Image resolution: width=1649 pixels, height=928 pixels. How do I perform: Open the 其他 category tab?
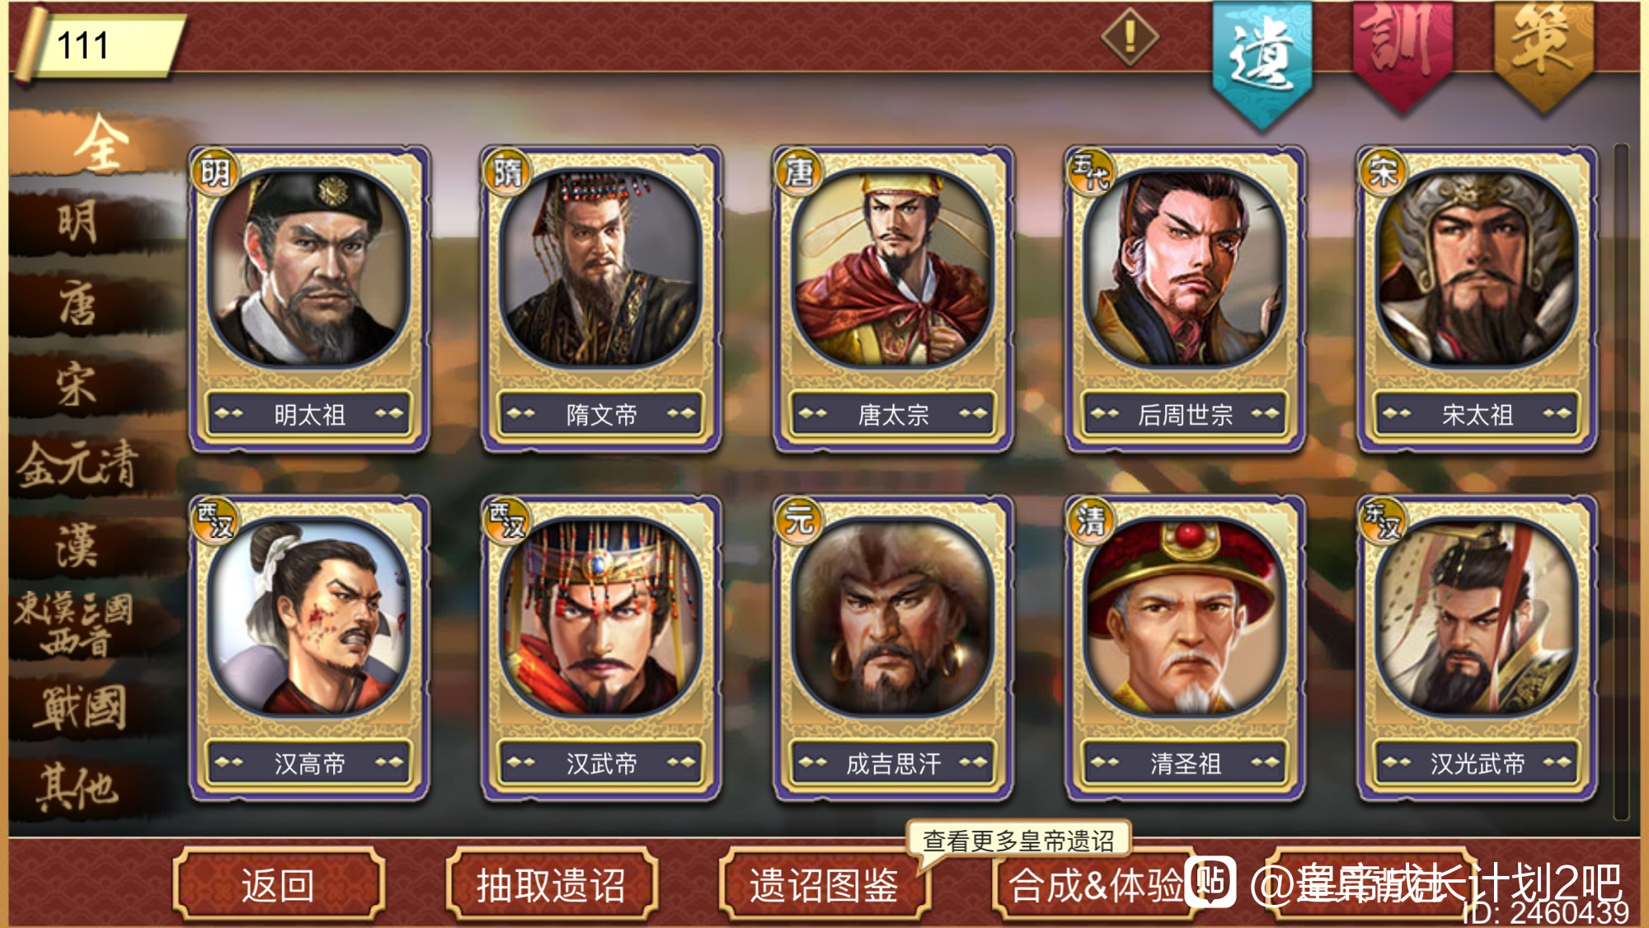pyautogui.click(x=78, y=786)
